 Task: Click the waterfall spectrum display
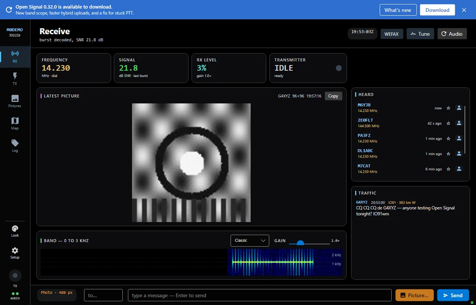pyautogui.click(x=191, y=262)
